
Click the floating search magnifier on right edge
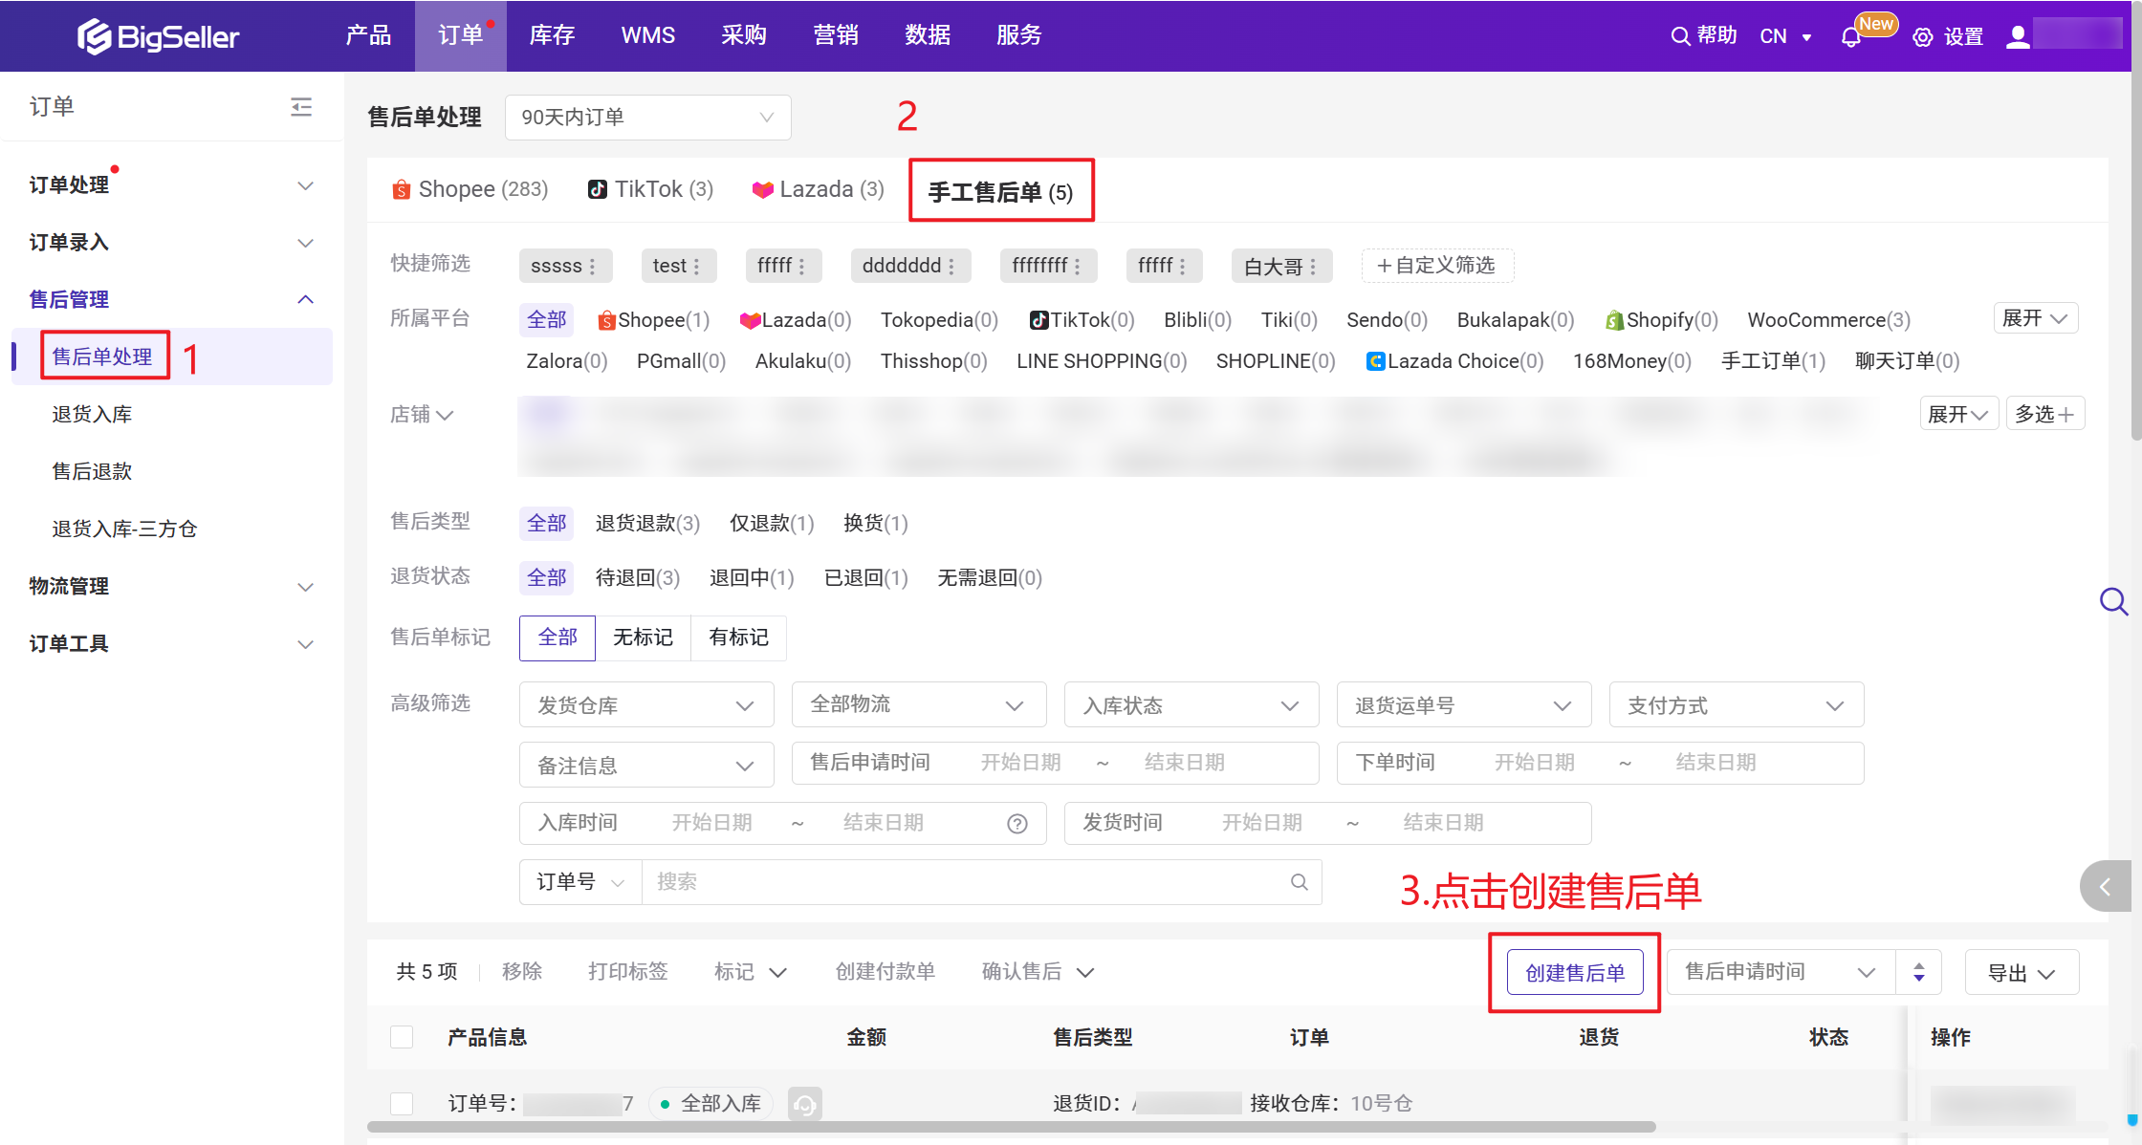[2113, 601]
